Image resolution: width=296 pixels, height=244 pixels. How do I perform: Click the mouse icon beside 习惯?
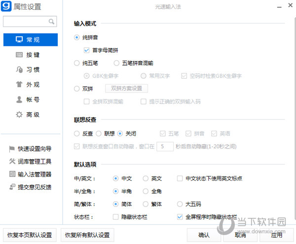(x=19, y=70)
